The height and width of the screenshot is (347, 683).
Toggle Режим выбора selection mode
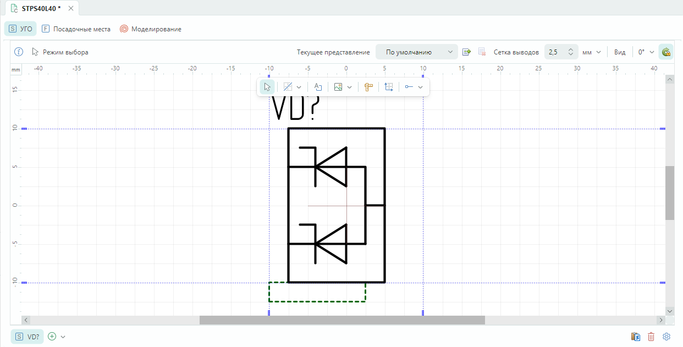60,52
